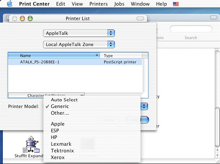
Task: Zoom the Printer List window with green button
Action: 30,18
